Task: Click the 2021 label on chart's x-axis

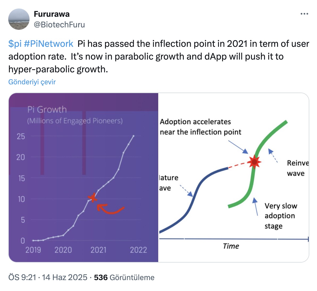Action: (98, 250)
